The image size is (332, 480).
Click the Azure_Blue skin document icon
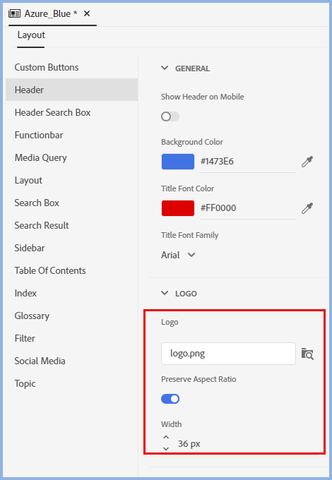point(14,13)
